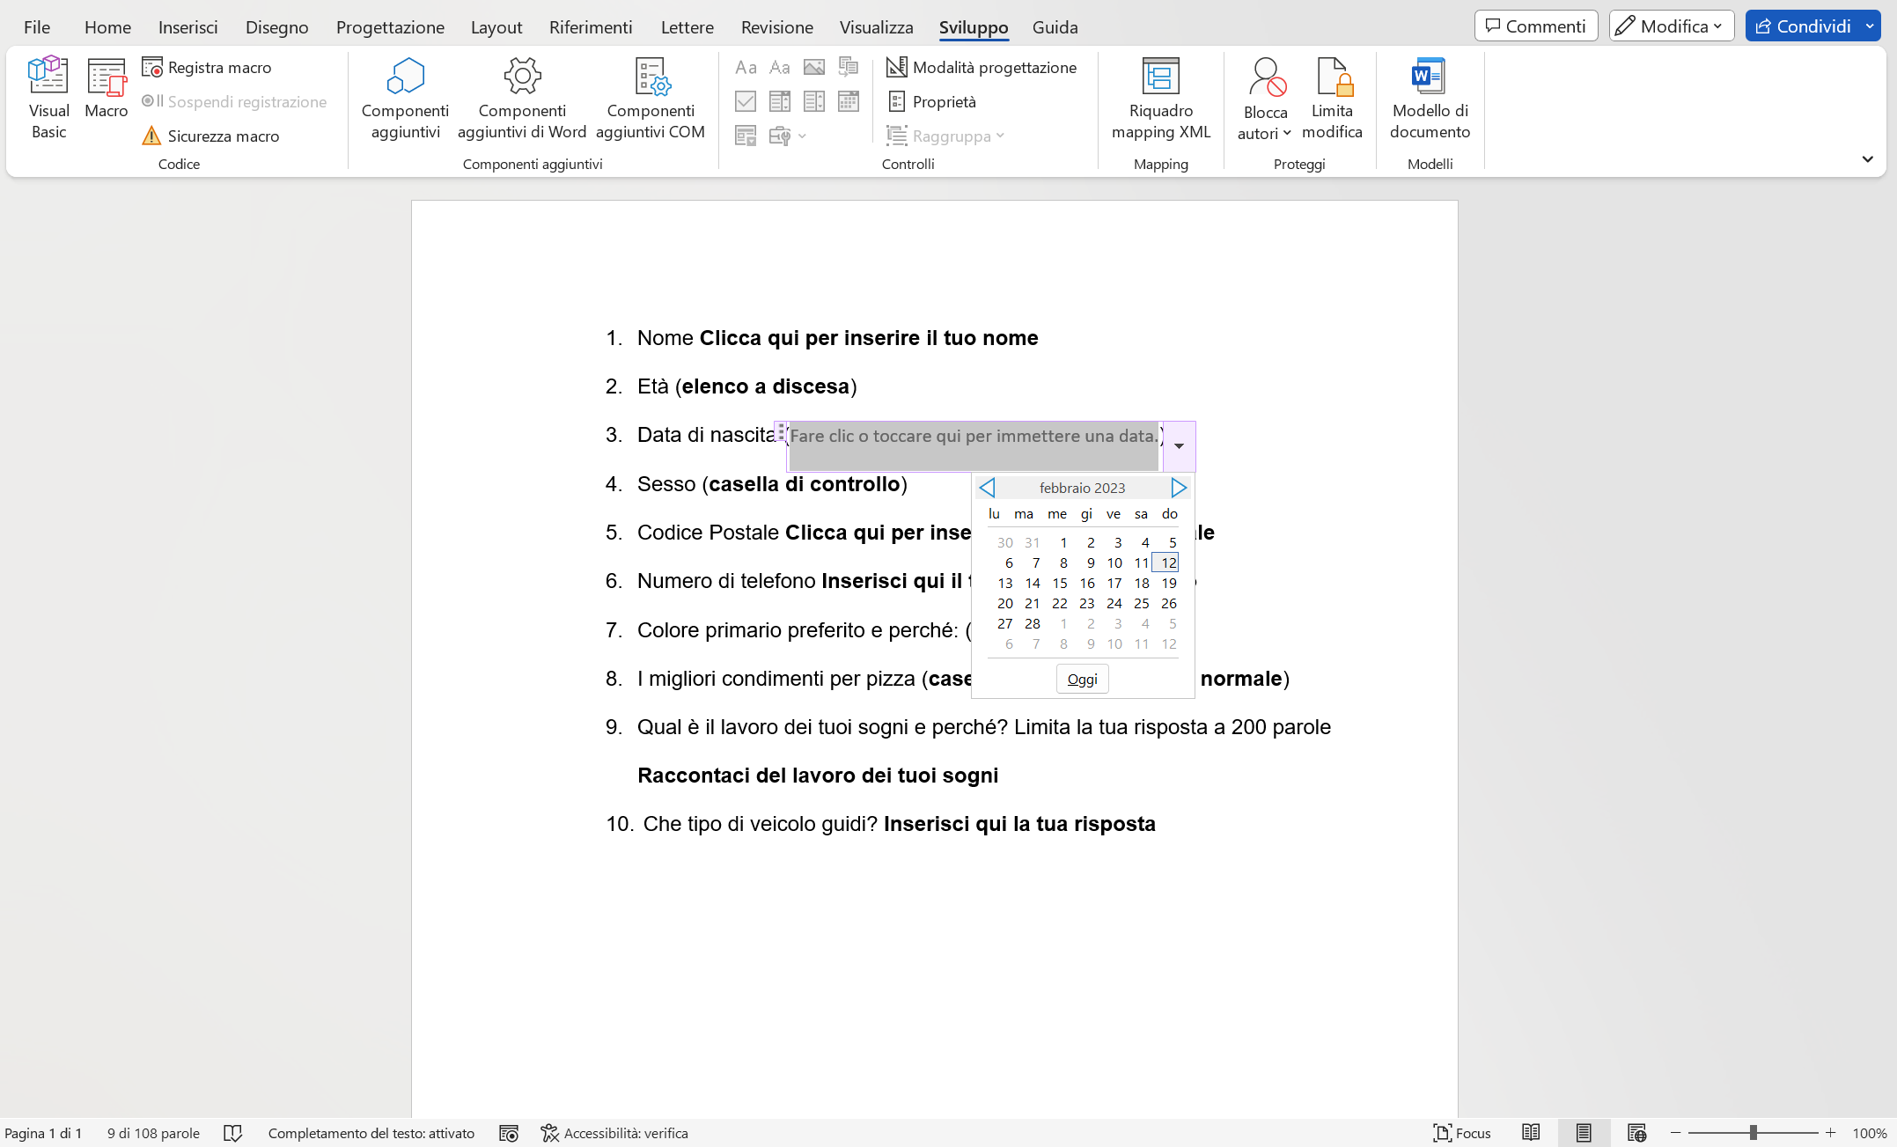Screen dimensions: 1897x1147
Task: Insert a date picker content control
Action: coord(848,101)
